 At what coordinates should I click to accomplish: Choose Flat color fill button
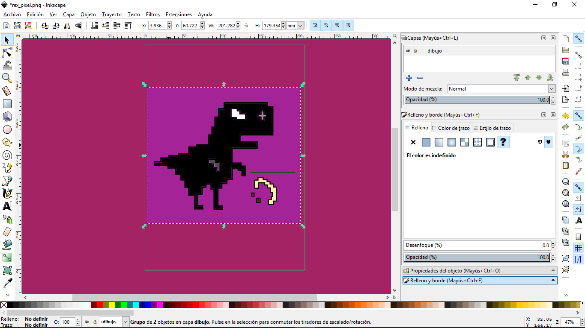(426, 142)
